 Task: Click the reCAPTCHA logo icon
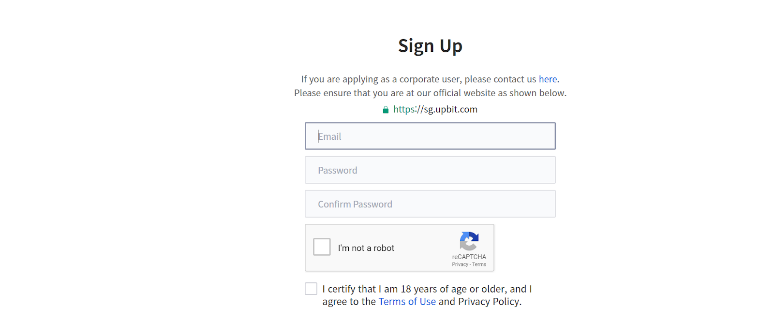[469, 241]
